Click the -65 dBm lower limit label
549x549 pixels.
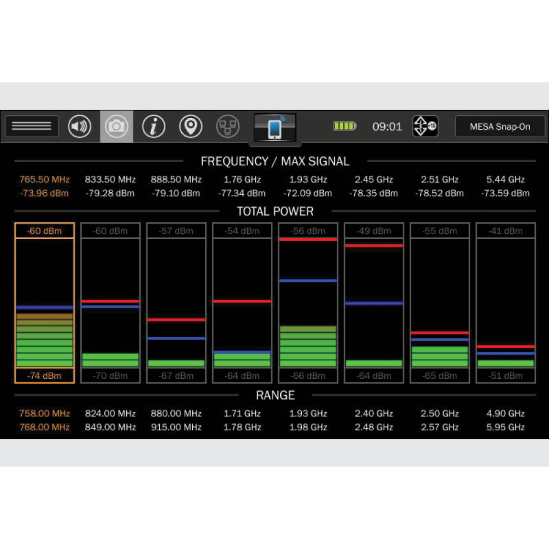[440, 375]
